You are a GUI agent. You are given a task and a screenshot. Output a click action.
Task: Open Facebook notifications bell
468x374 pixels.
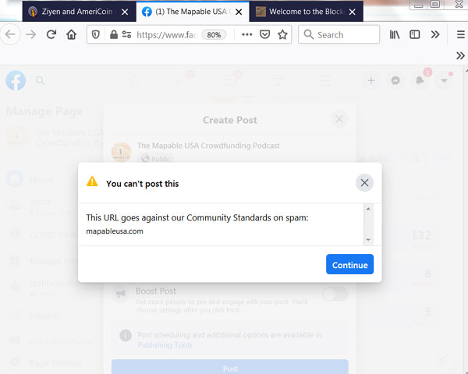click(x=420, y=80)
